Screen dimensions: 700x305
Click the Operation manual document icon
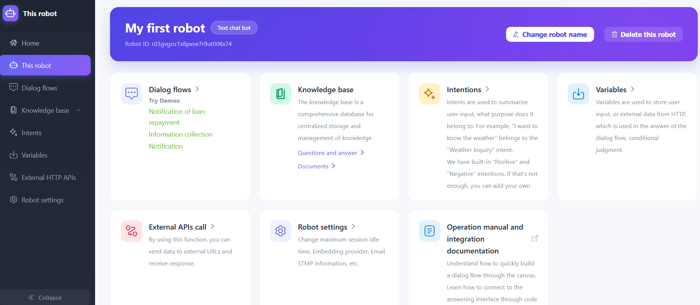(x=429, y=231)
